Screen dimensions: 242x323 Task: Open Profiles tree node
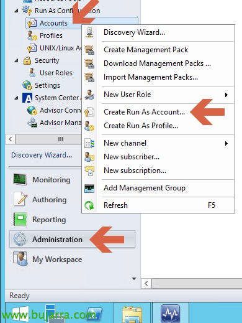point(51,35)
